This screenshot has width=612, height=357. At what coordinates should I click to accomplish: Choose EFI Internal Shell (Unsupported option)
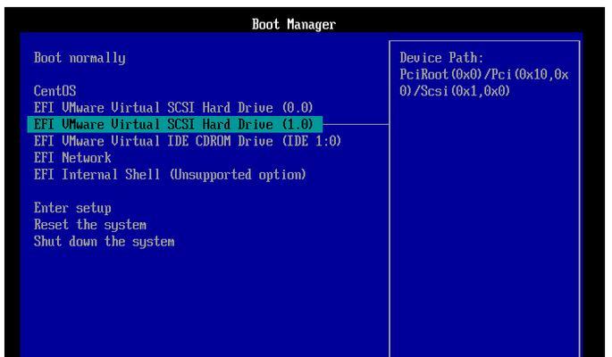170,175
